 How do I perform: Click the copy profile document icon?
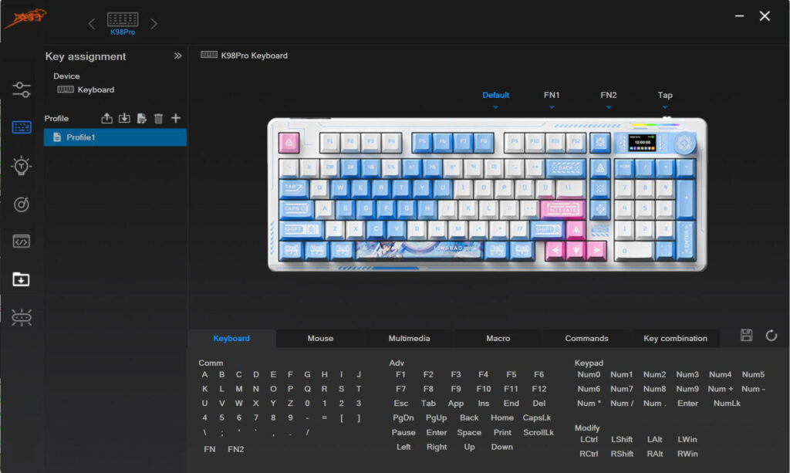coord(142,118)
